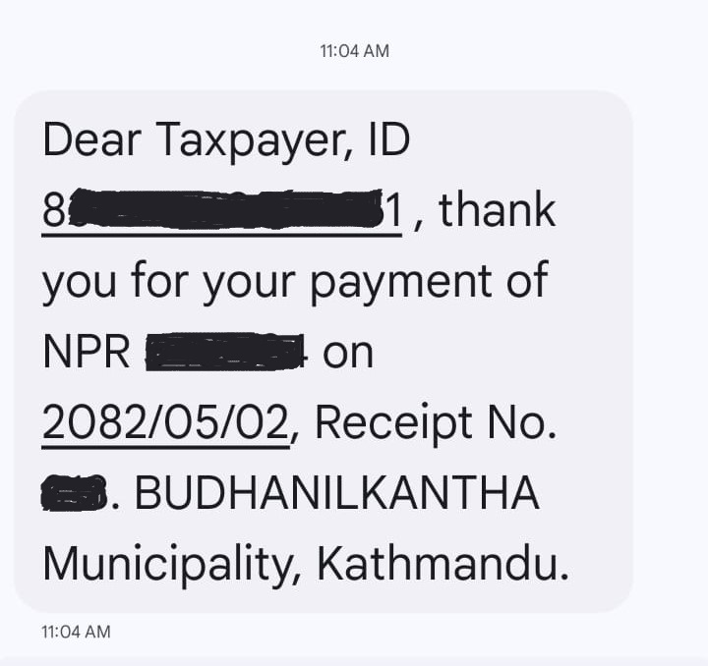
Task: Click the NPR currency label
Action: point(87,353)
